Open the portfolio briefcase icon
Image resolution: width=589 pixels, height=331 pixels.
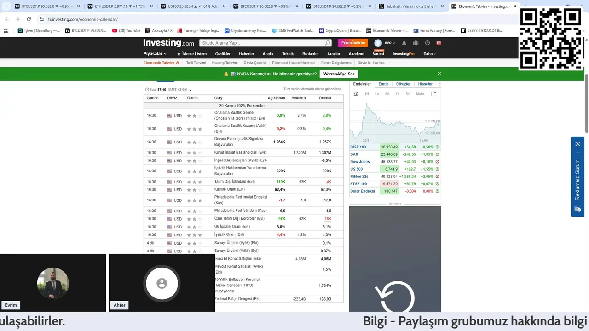pos(416,43)
